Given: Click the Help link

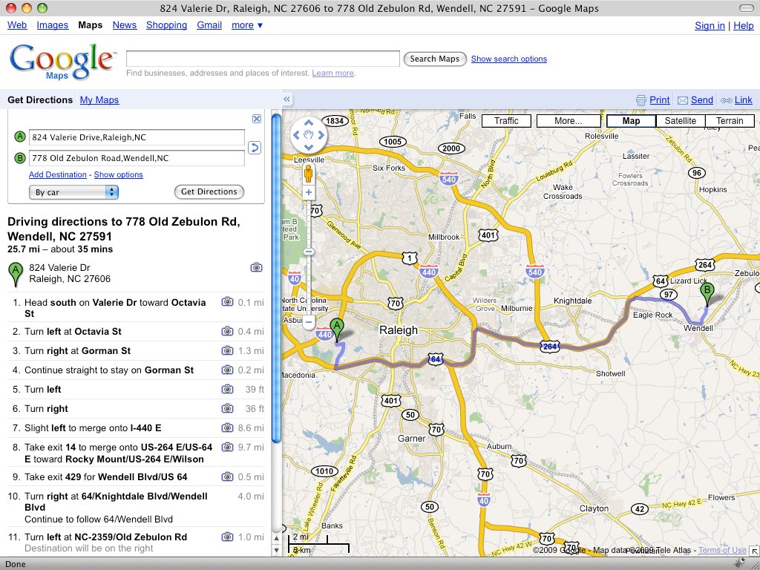Looking at the screenshot, I should [744, 26].
